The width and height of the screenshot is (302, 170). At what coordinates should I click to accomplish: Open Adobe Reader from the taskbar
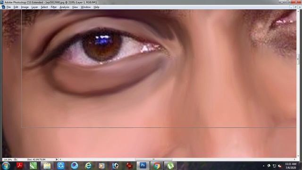coord(19,166)
